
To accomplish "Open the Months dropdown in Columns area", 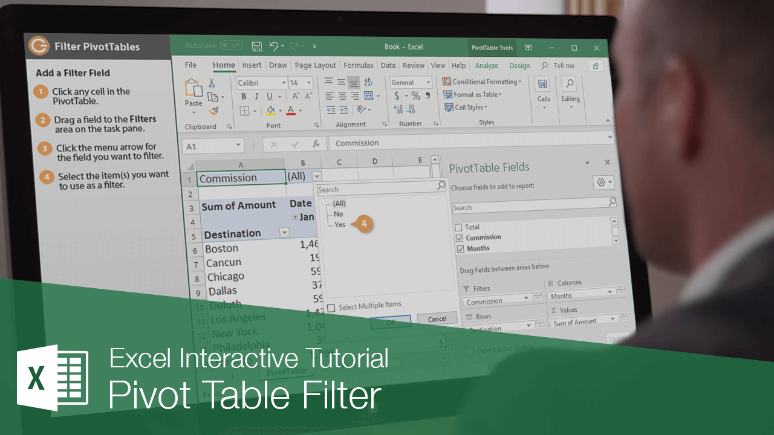I will [x=610, y=291].
